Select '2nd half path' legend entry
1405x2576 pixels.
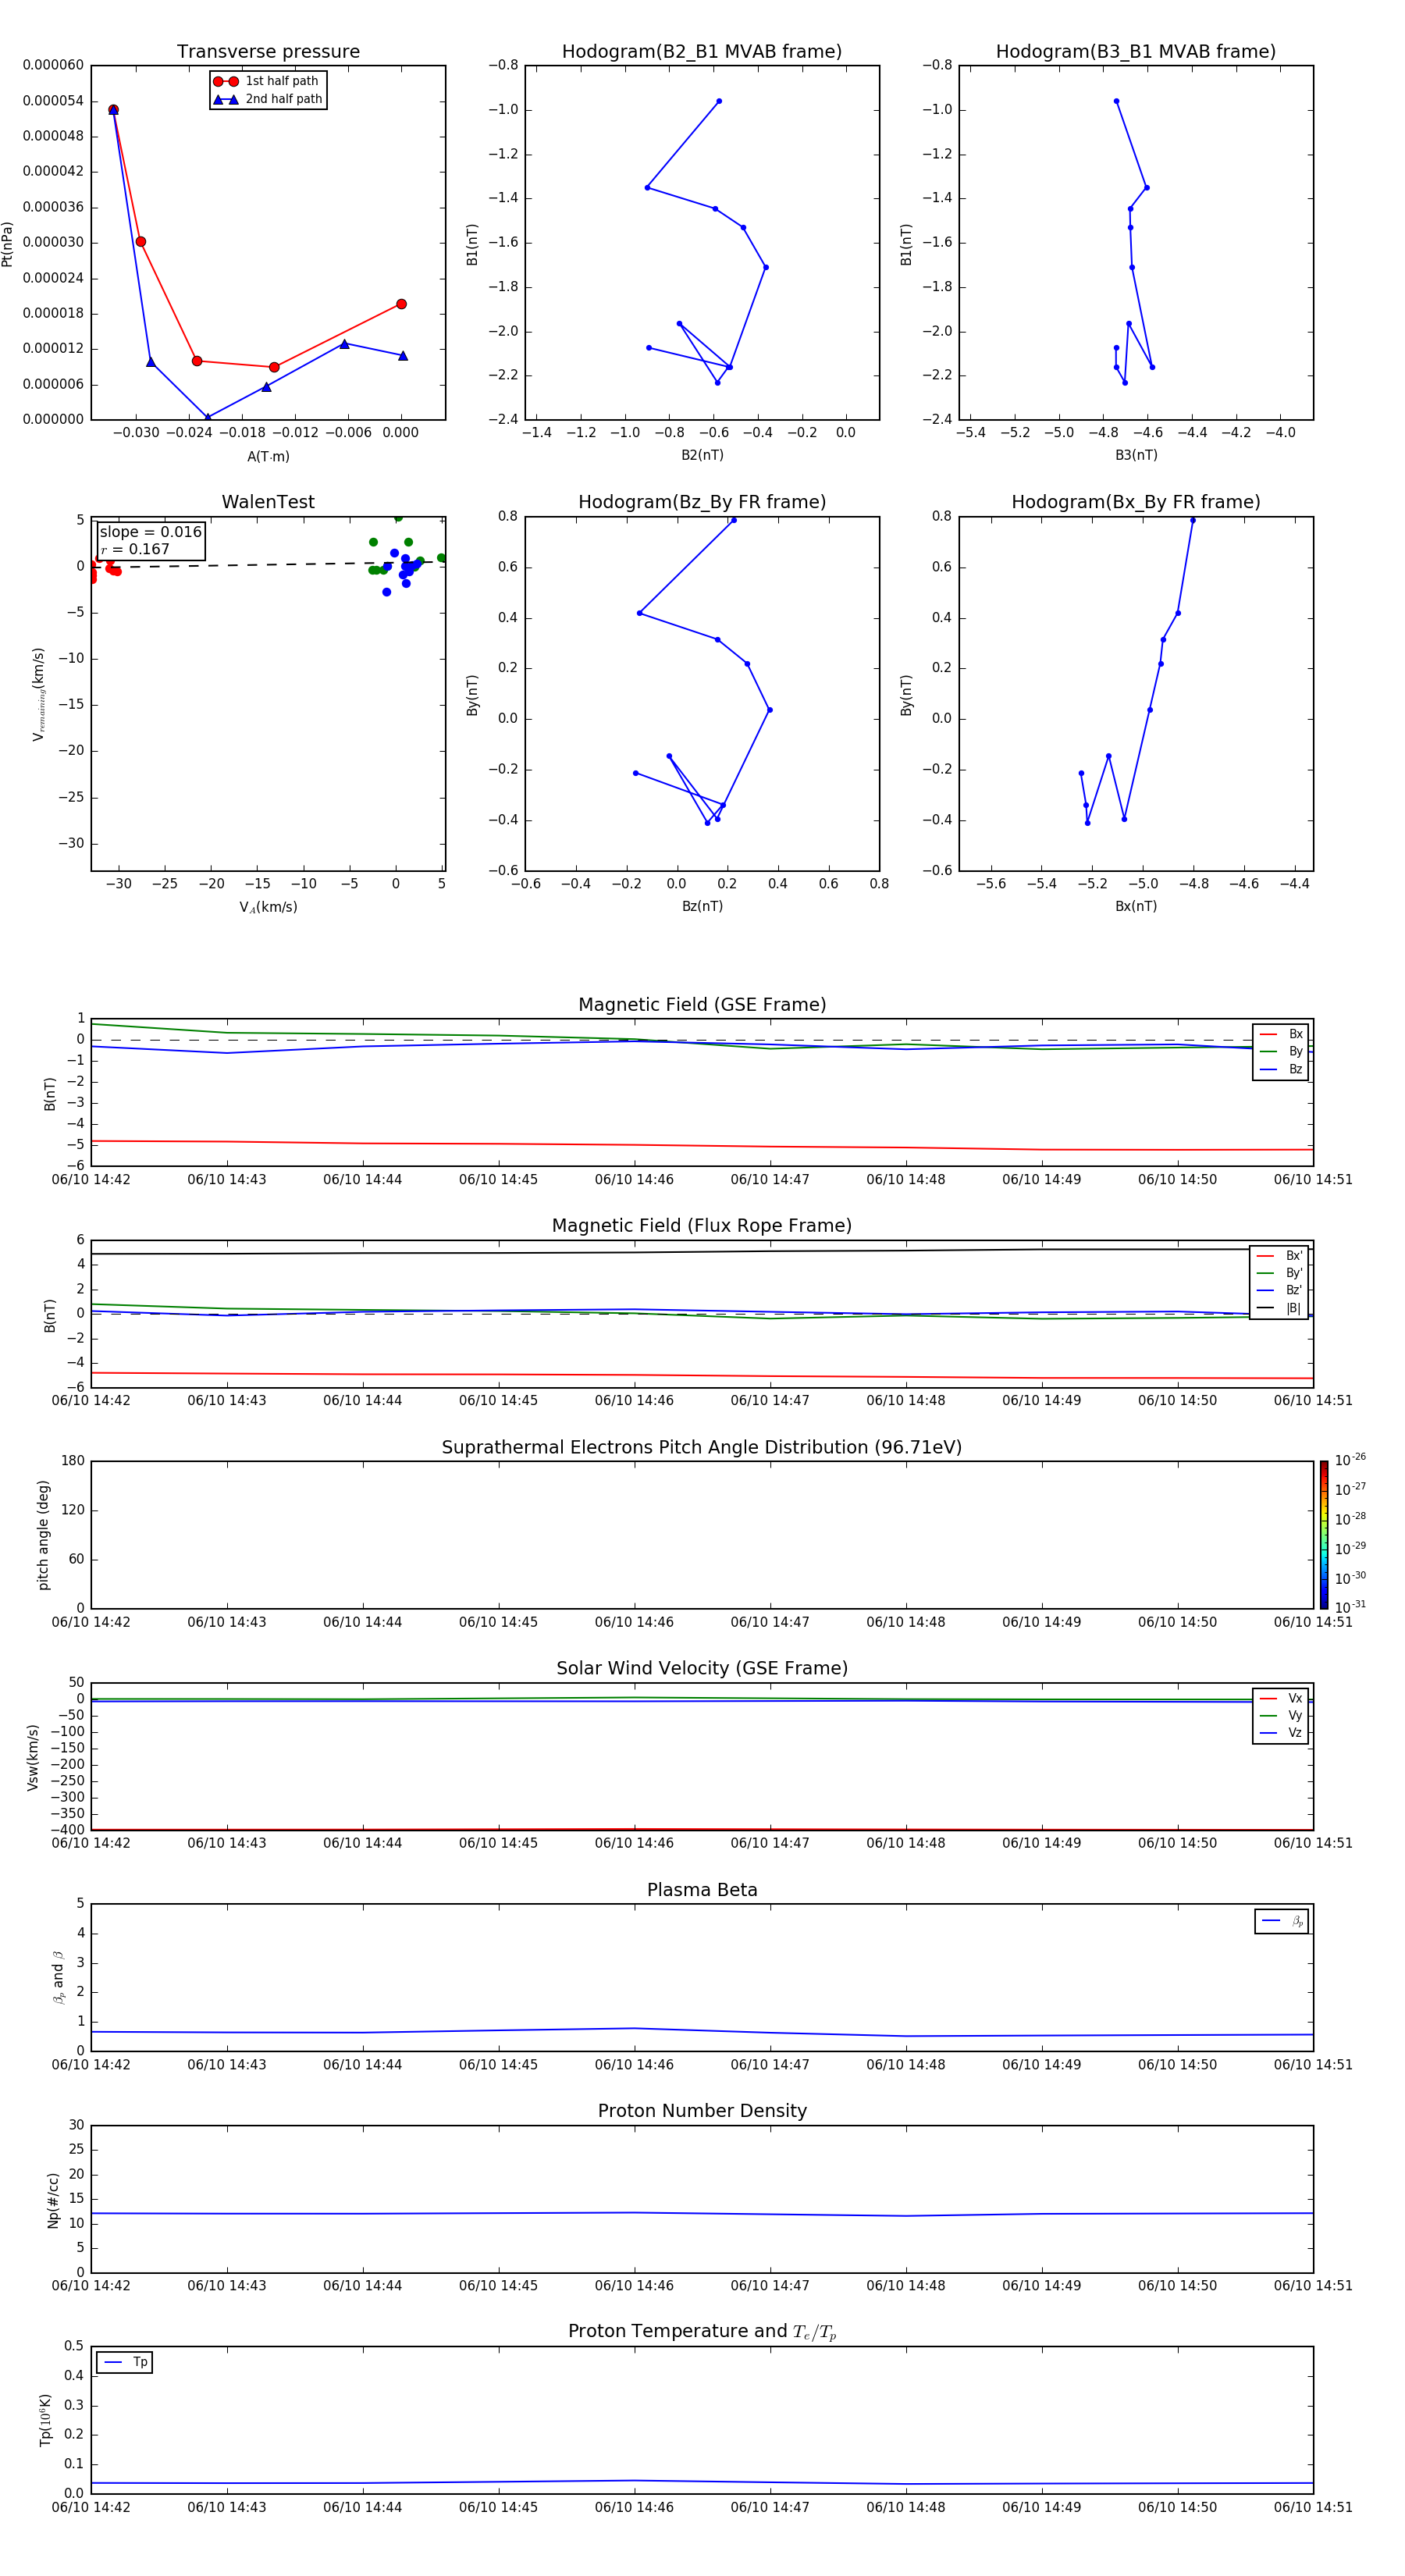267,99
